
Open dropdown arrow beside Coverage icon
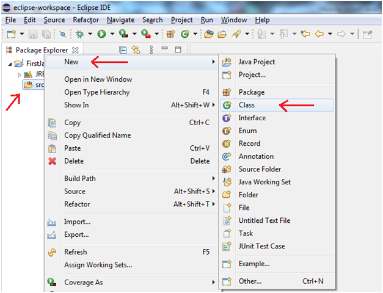click(x=134, y=34)
